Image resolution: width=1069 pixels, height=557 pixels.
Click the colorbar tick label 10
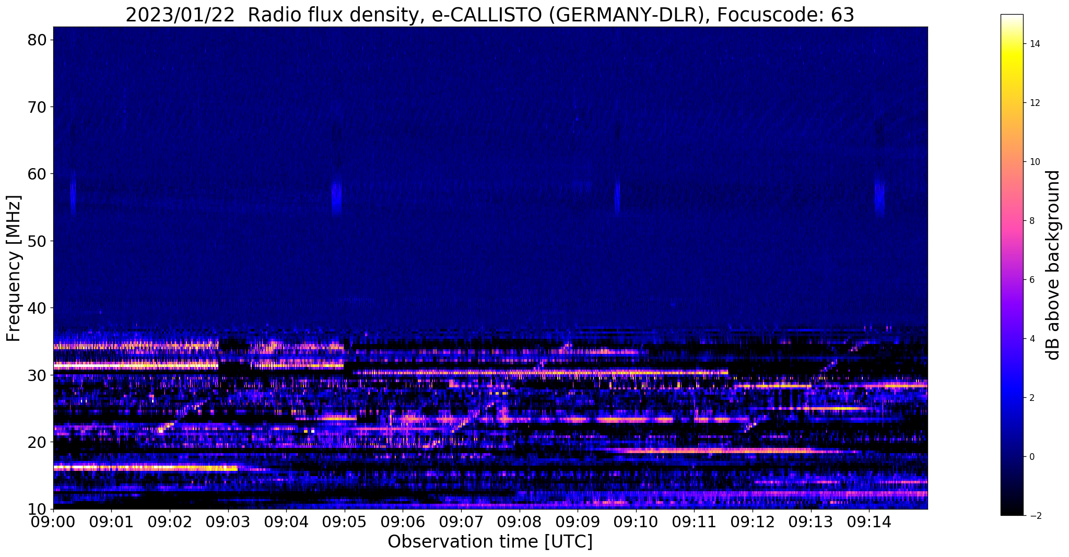(1035, 162)
